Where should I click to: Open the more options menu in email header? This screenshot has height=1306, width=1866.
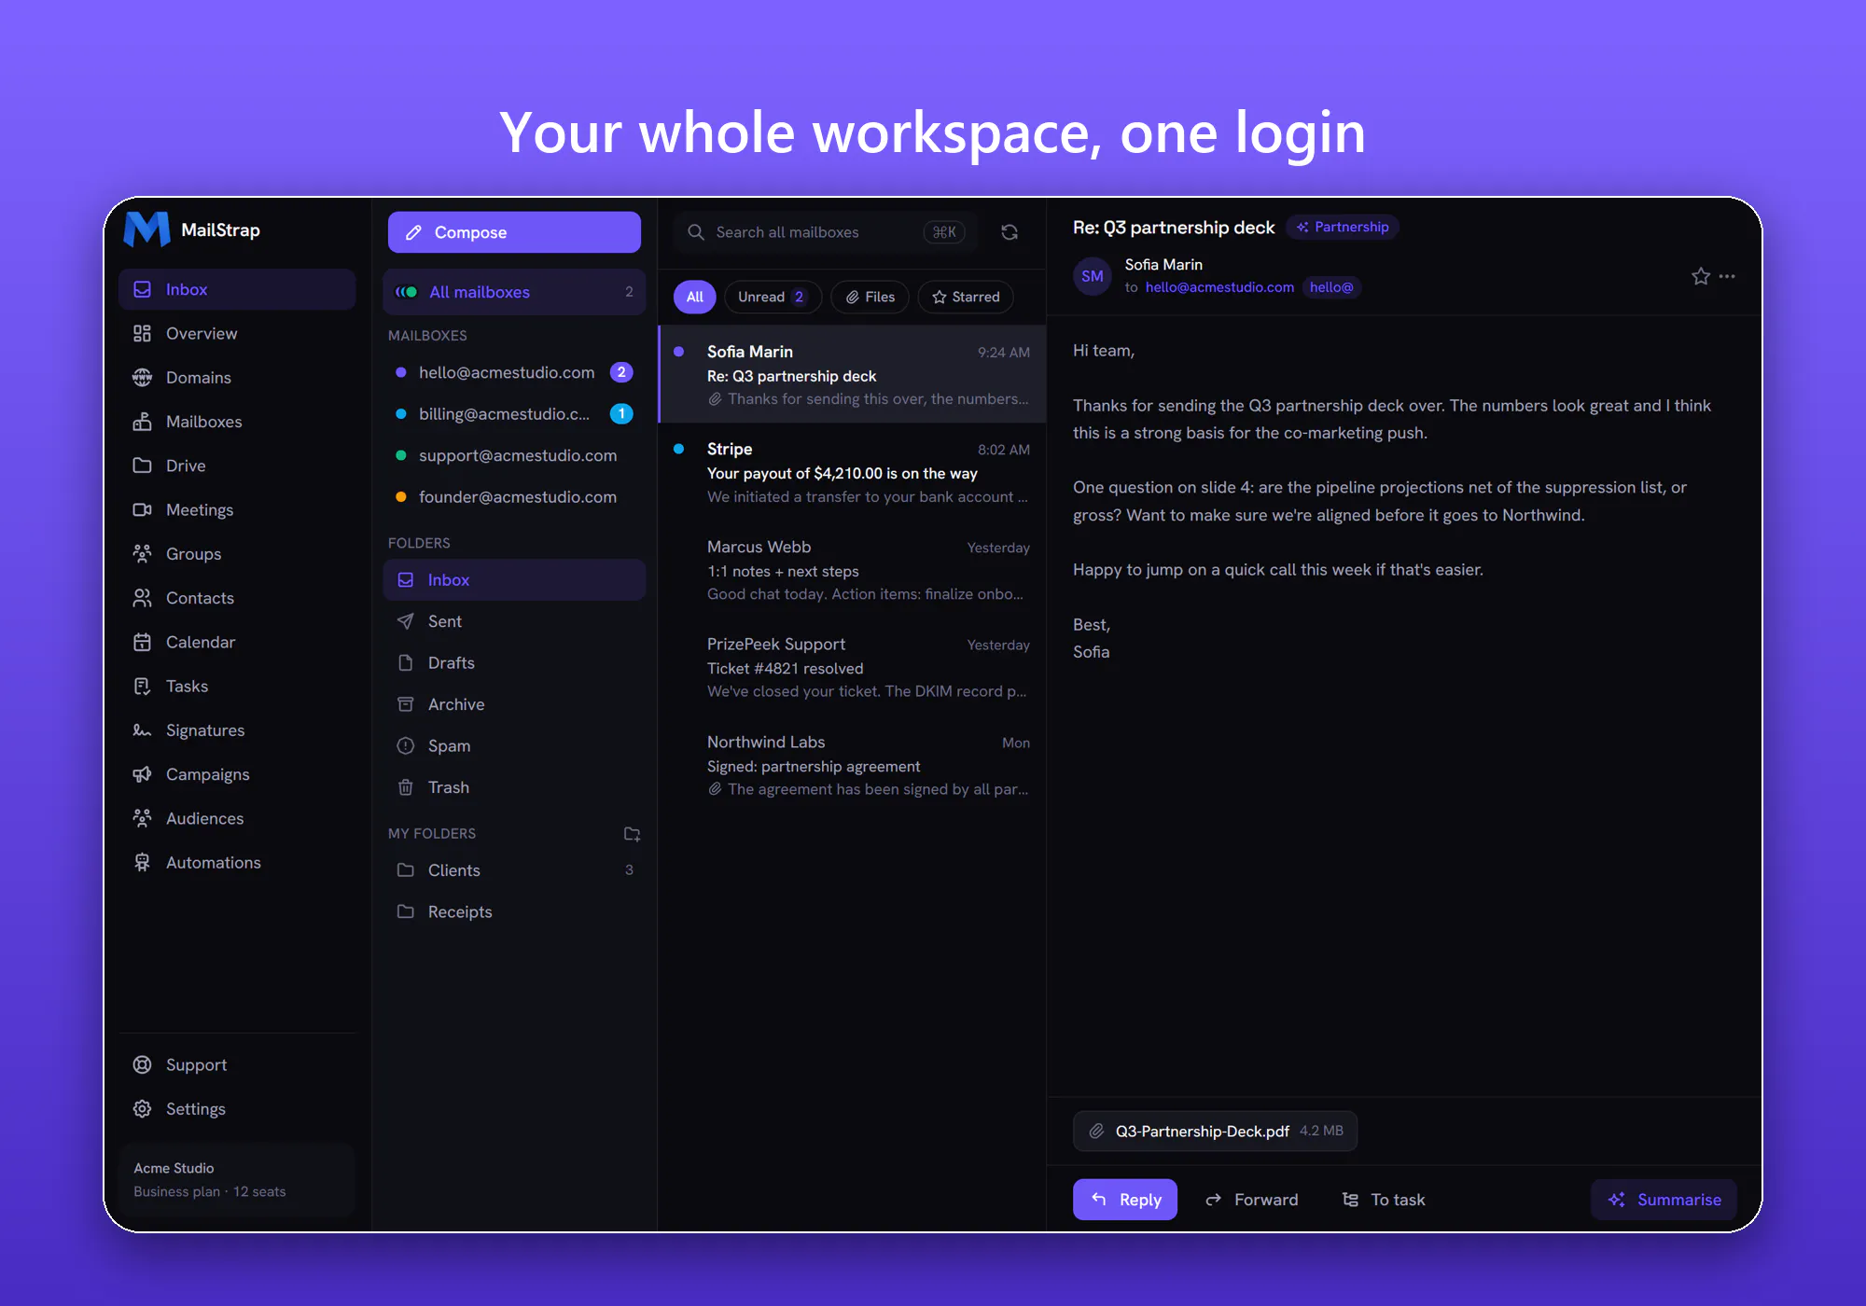[1728, 276]
